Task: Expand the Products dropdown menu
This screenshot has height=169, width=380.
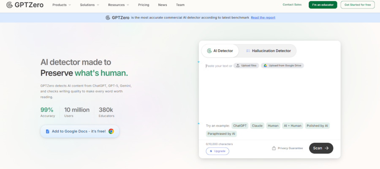Action: tap(62, 5)
